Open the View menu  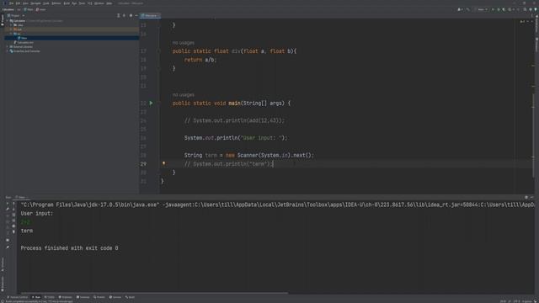click(x=25, y=3)
